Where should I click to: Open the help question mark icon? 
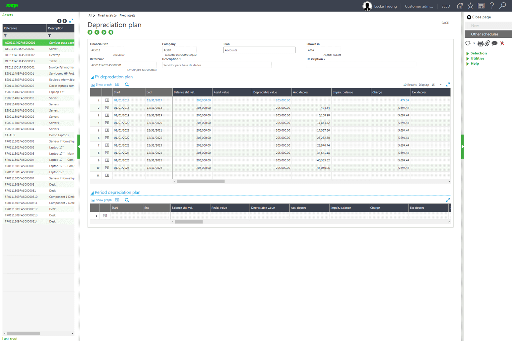point(492,6)
